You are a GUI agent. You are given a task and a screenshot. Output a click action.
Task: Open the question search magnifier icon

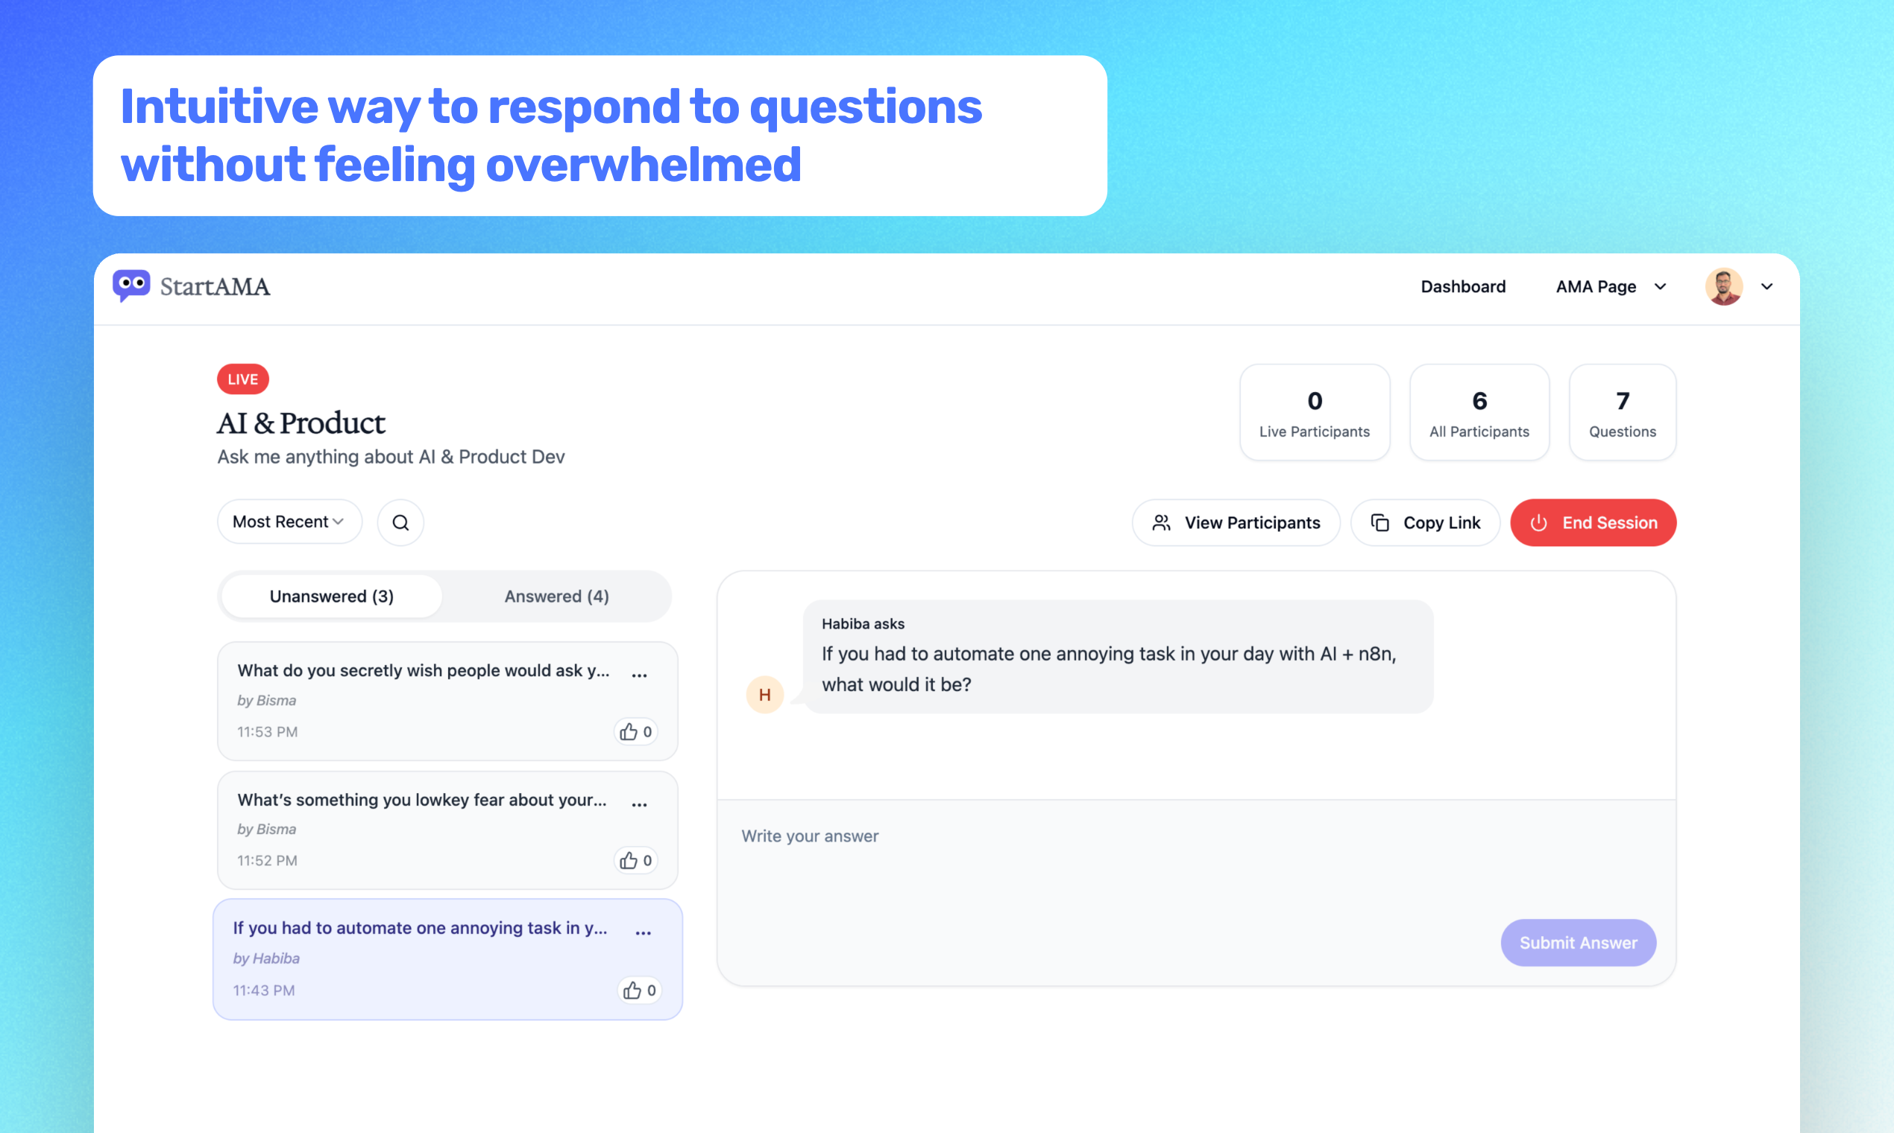(400, 523)
